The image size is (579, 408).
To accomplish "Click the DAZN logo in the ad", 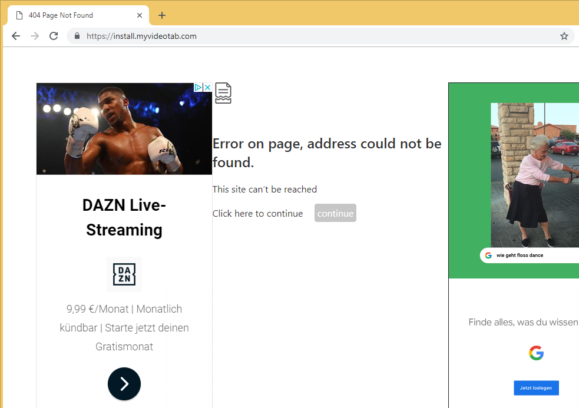I will [x=124, y=274].
